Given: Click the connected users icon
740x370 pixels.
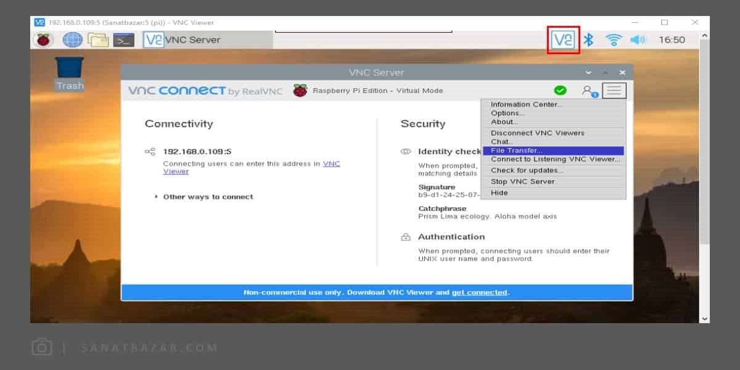Looking at the screenshot, I should coord(590,91).
